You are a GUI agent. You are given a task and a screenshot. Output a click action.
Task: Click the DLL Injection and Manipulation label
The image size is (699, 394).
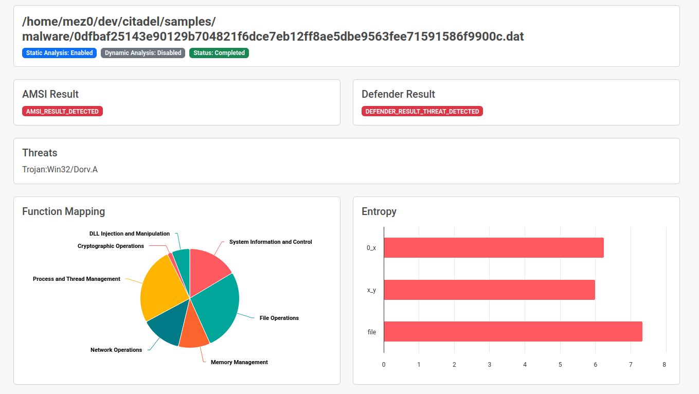(130, 234)
